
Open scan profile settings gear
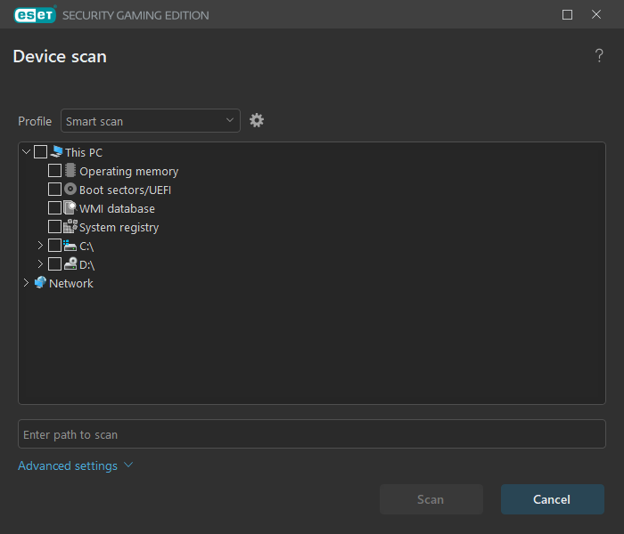pos(257,120)
